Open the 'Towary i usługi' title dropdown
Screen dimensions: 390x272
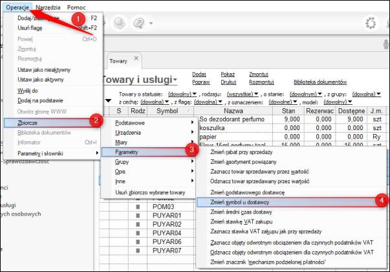click(x=140, y=80)
